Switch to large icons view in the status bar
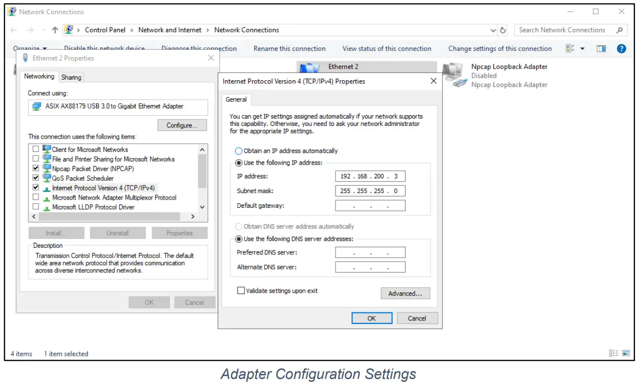 click(626, 354)
